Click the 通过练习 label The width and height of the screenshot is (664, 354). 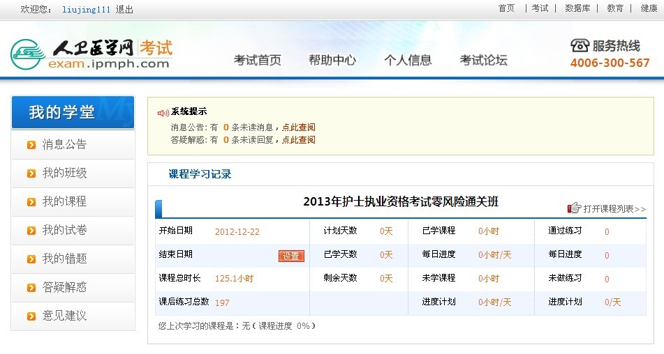565,231
